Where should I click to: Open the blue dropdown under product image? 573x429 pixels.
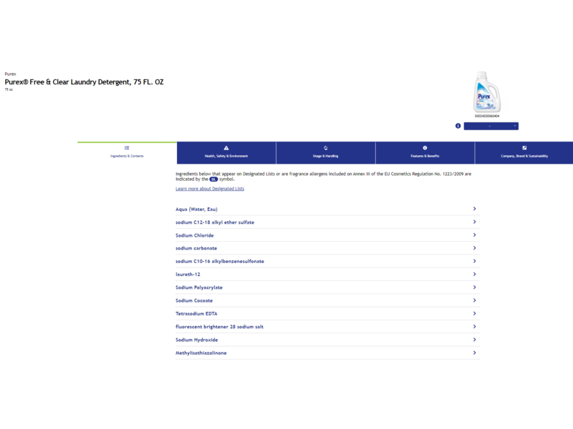coord(491,126)
